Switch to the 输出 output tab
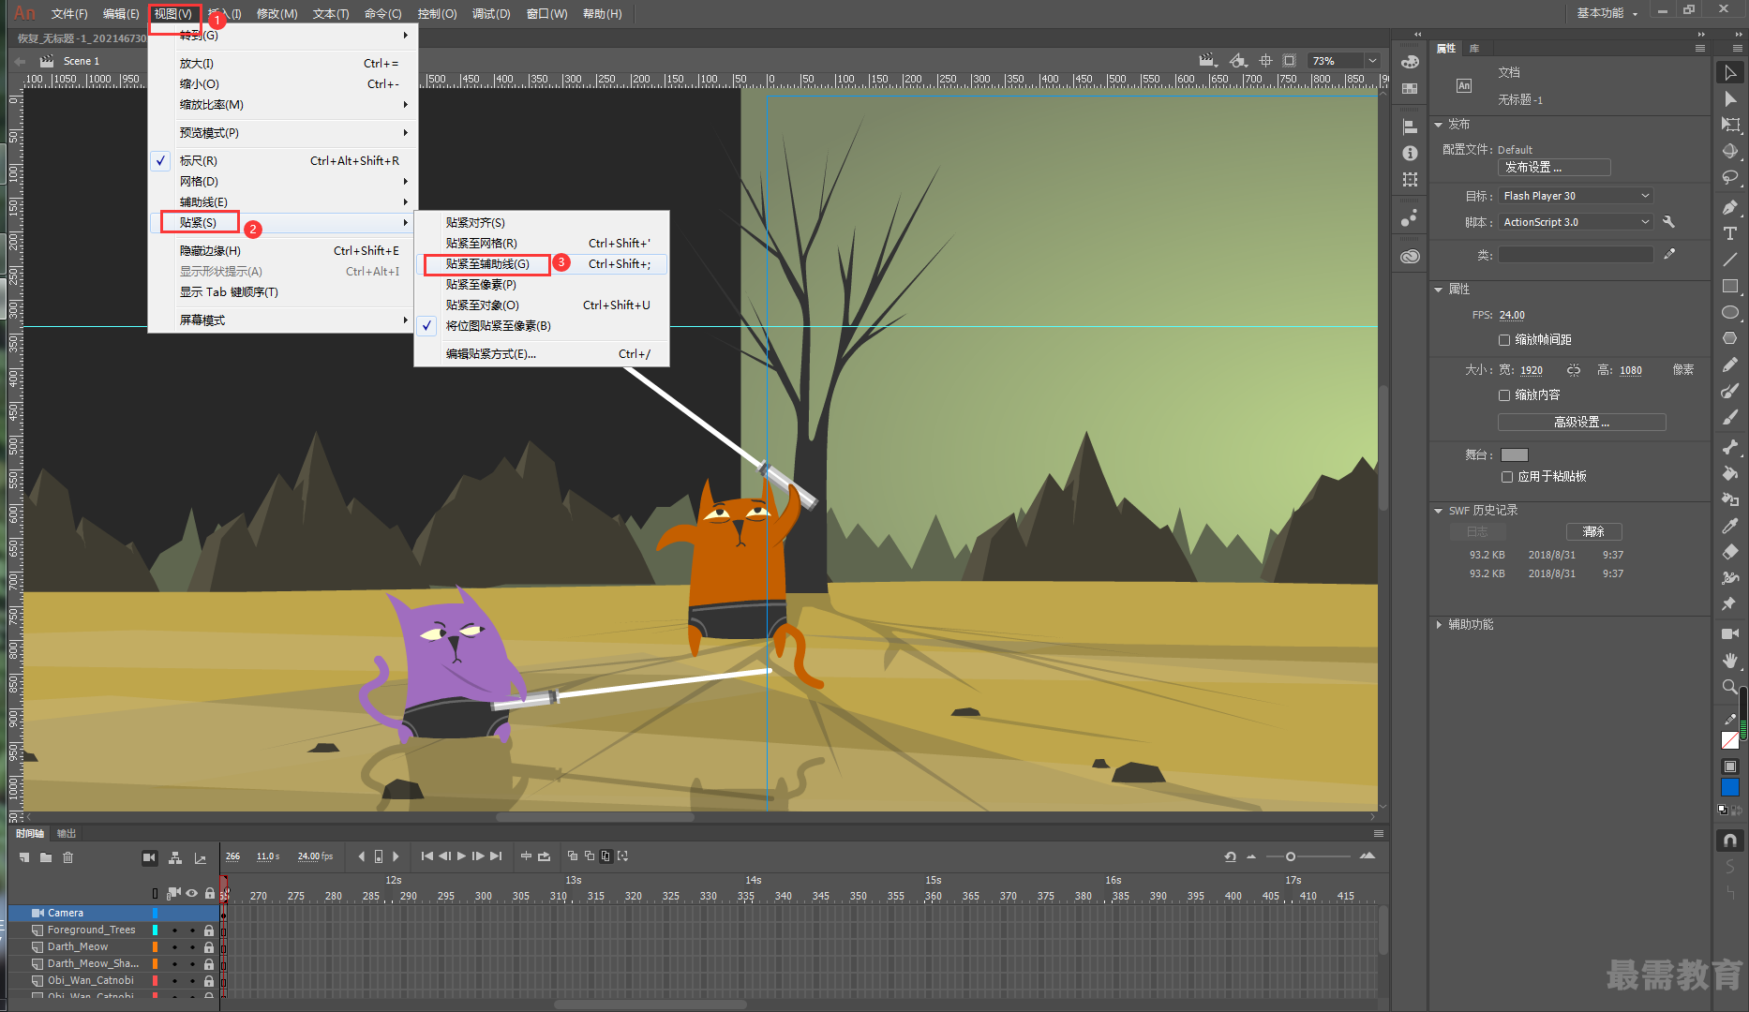1749x1012 pixels. [x=67, y=833]
